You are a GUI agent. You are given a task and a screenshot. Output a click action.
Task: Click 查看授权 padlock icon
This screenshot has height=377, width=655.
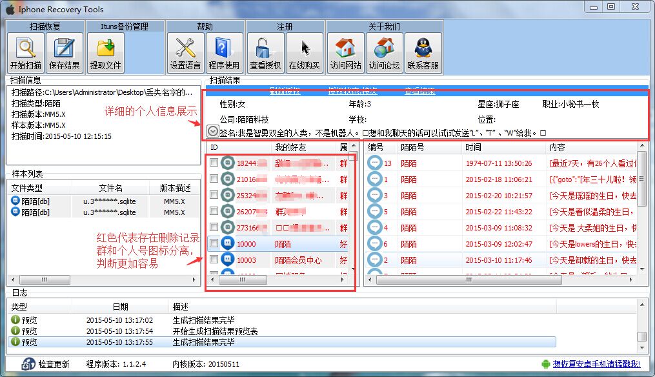click(x=265, y=53)
